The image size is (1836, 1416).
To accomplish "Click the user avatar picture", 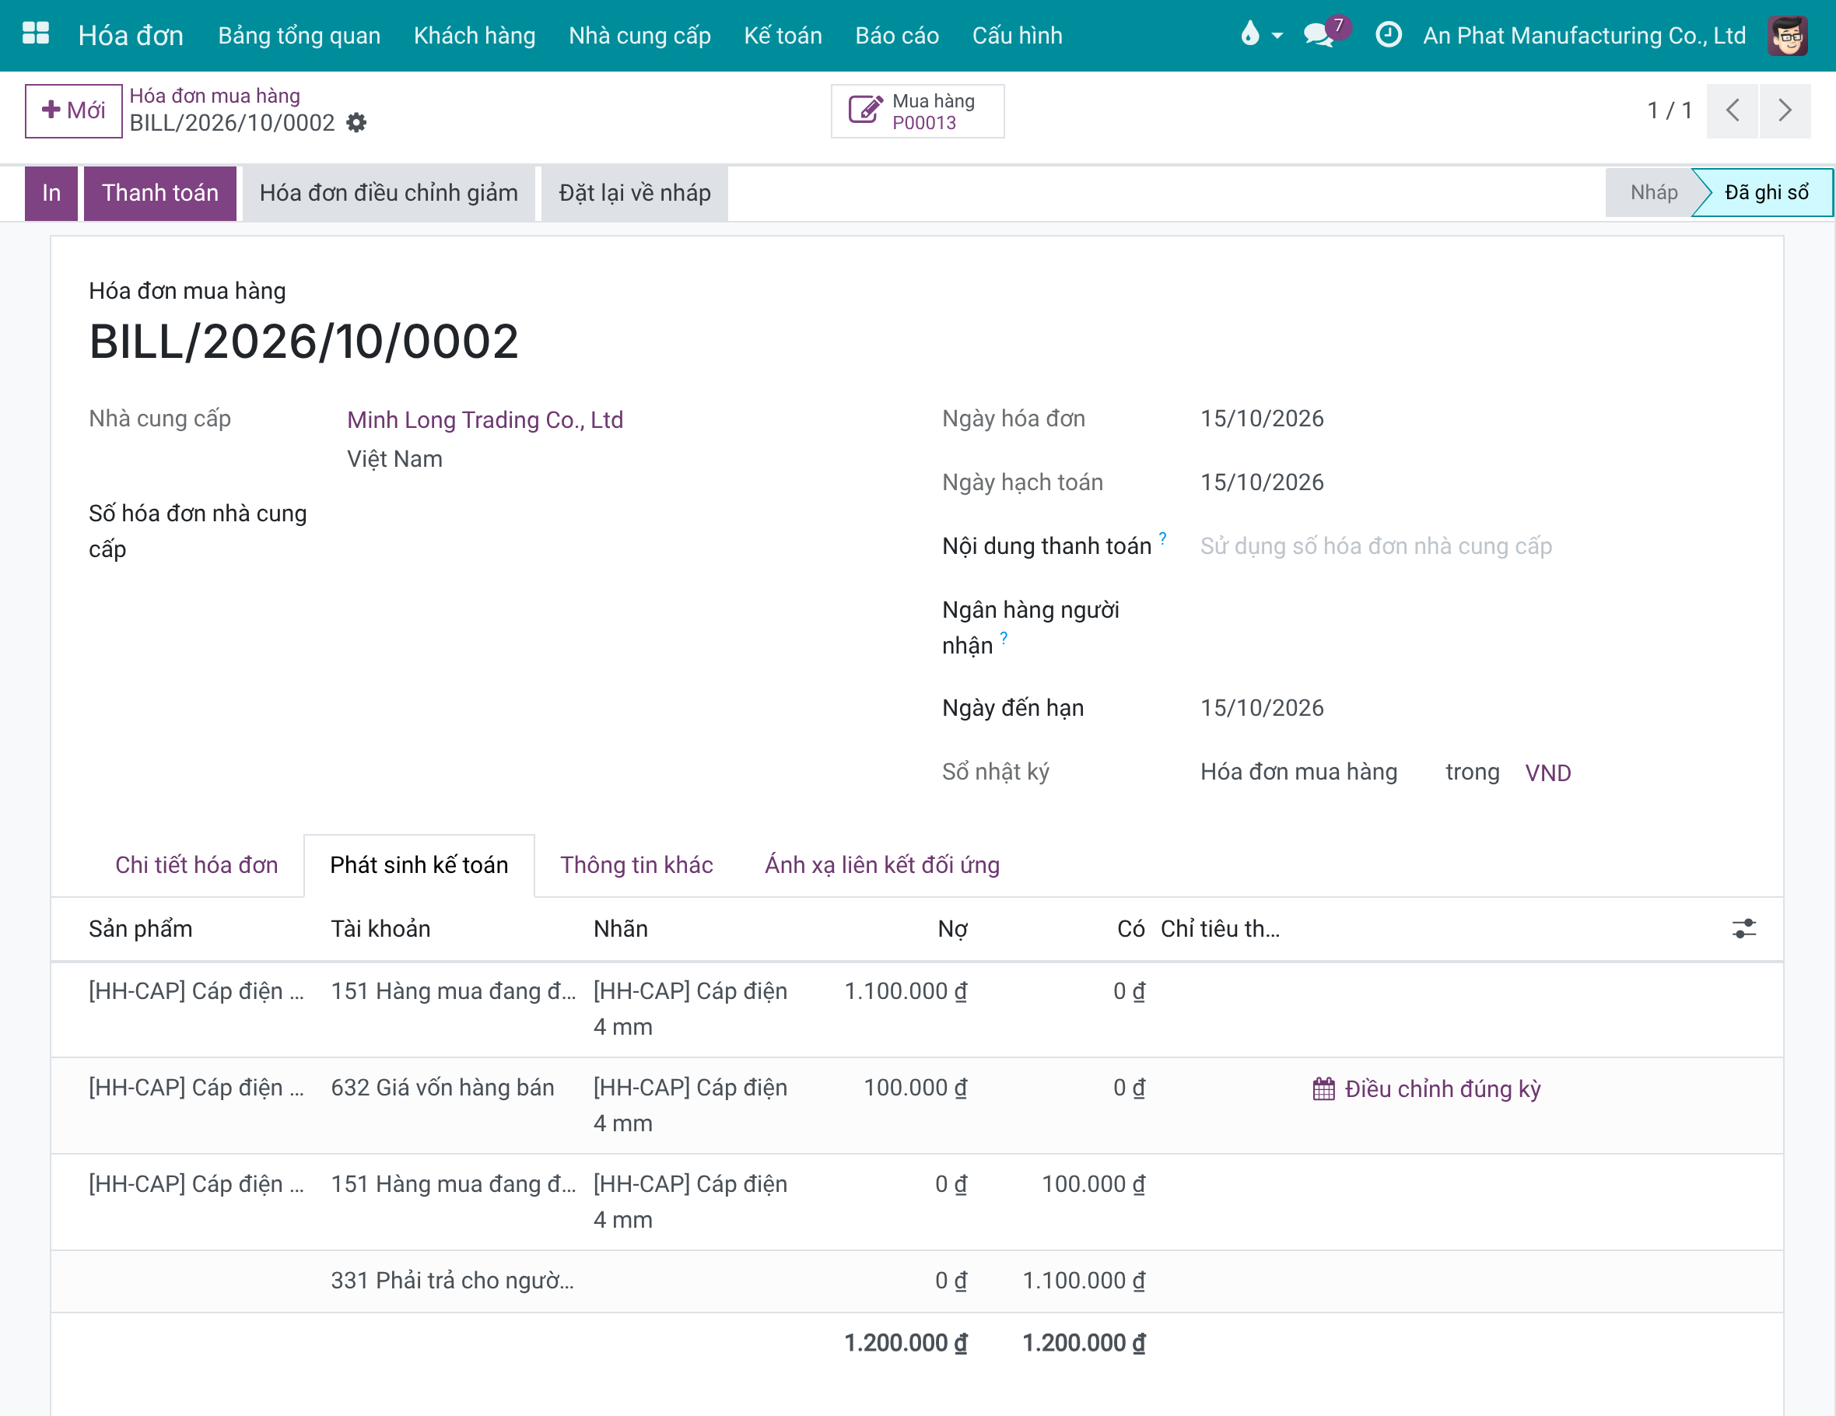I will (1786, 35).
